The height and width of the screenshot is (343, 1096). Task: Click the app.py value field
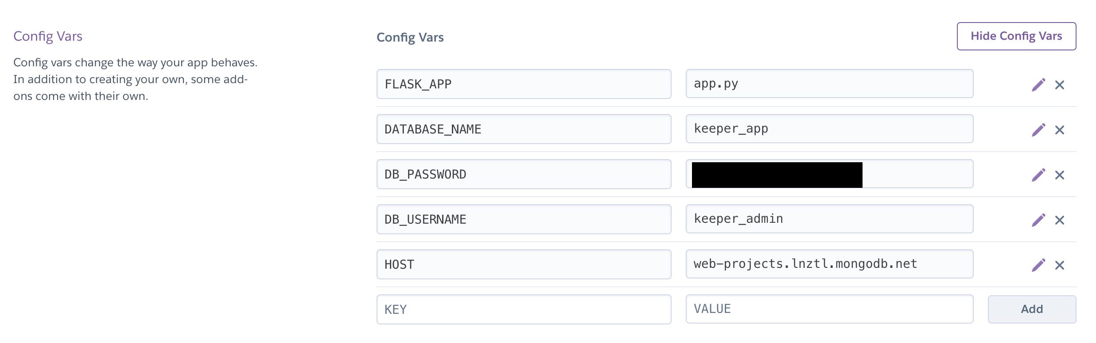[x=829, y=84]
